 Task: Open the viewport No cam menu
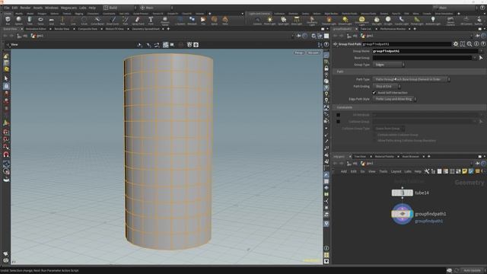(314, 53)
